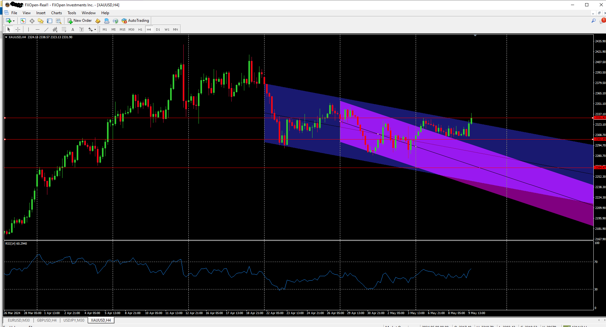The height and width of the screenshot is (327, 606).
Task: Click the chart shift triangle marker
Action: pyautogui.click(x=475, y=36)
